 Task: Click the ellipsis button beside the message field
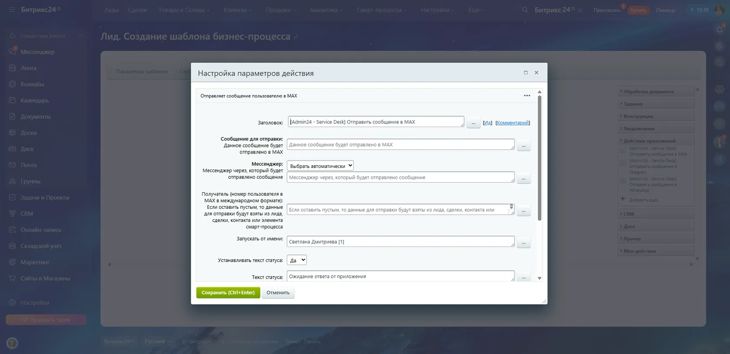pyautogui.click(x=524, y=146)
